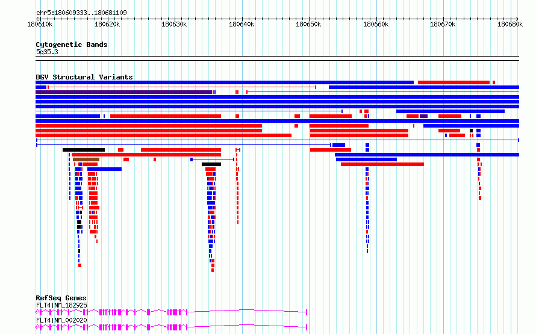
Task: Select the blue variant bar spanning 180617k–180622k
Action: click(104, 169)
